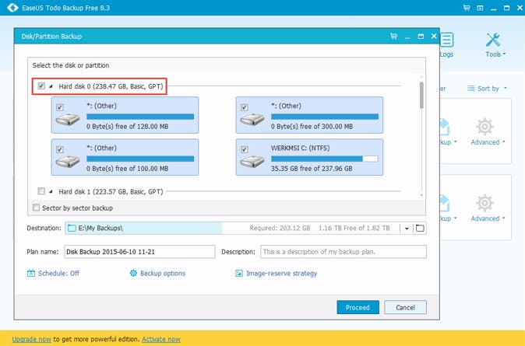Viewport: 525px width, 346px height.
Task: Expand the lower Advanced dropdown
Action: 503,218
